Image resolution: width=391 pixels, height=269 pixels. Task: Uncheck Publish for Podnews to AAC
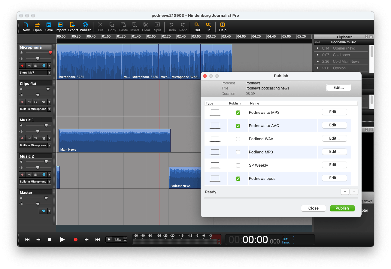pyautogui.click(x=238, y=126)
